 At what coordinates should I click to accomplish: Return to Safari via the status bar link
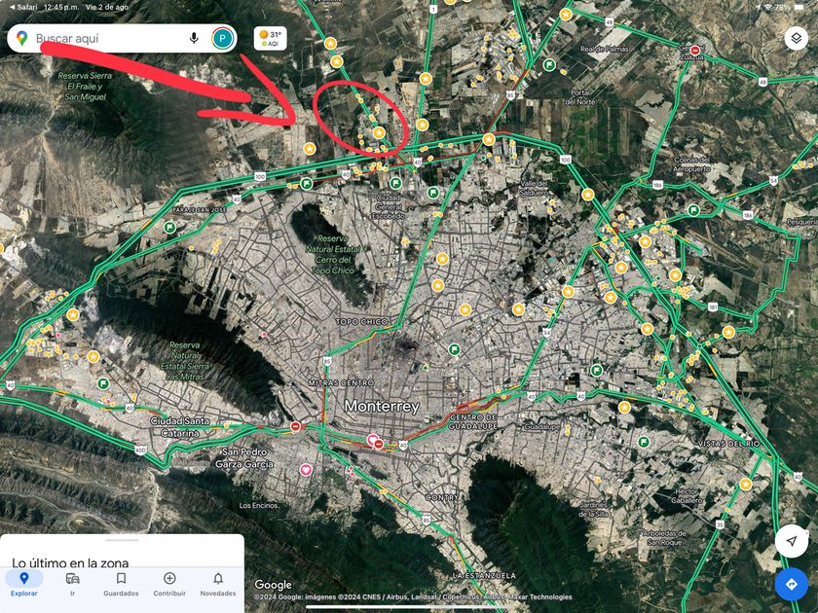(23, 8)
